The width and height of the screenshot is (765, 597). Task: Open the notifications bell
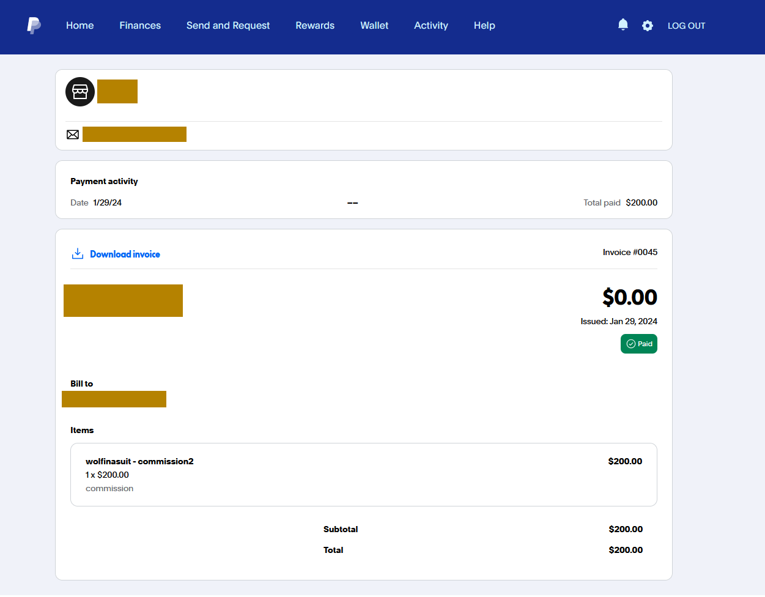click(623, 24)
